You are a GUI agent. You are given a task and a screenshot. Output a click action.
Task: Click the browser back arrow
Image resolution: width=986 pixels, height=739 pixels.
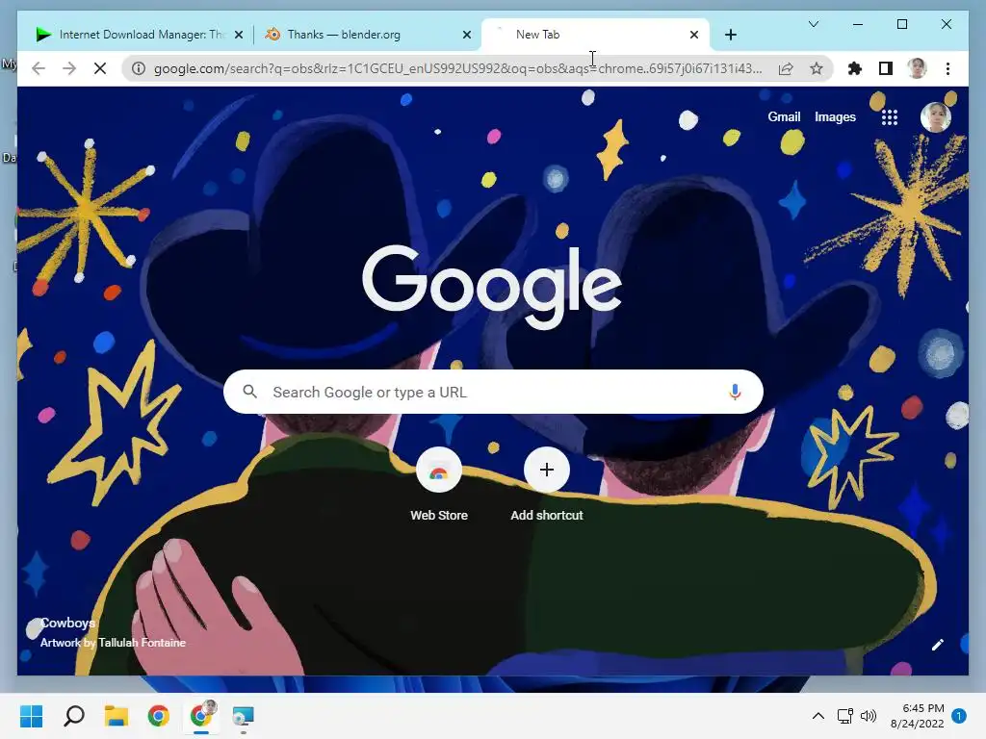(39, 68)
